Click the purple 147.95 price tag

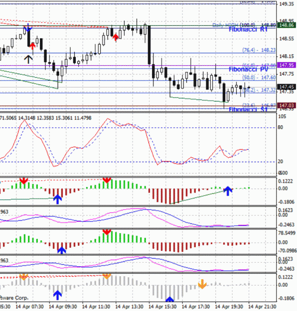point(286,65)
